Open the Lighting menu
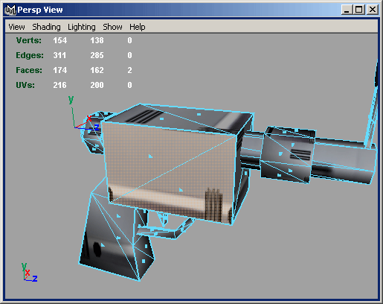Image resolution: width=383 pixels, height=304 pixels. tap(82, 27)
